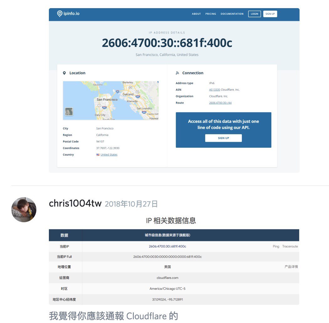This screenshot has height=323, width=329.
Task: Open the PRICING page
Action: tap(211, 14)
